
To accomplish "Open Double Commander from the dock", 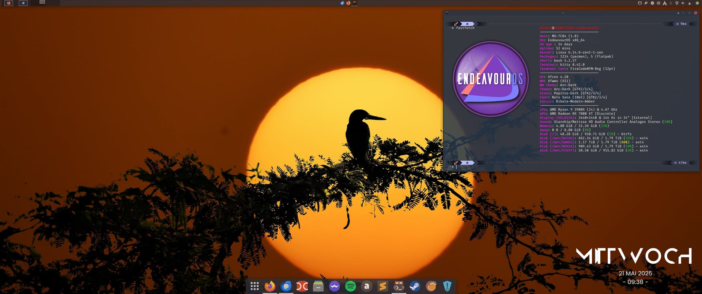I will [x=302, y=286].
